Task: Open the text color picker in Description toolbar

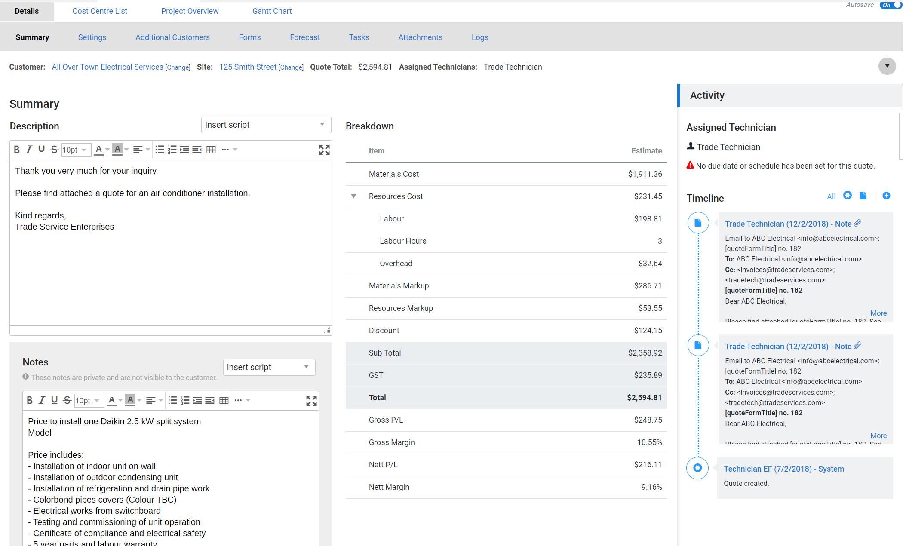Action: (100, 150)
